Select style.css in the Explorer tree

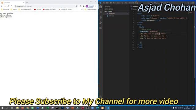(x=116, y=16)
